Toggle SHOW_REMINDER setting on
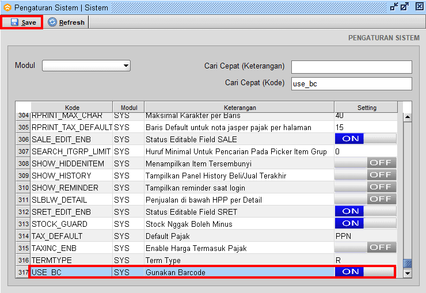Viewport: 426px width, 293px height. click(x=366, y=187)
